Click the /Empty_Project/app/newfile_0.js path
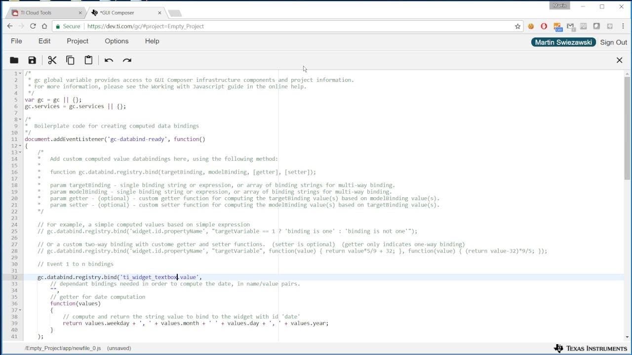This screenshot has width=632, height=355. click(x=63, y=348)
